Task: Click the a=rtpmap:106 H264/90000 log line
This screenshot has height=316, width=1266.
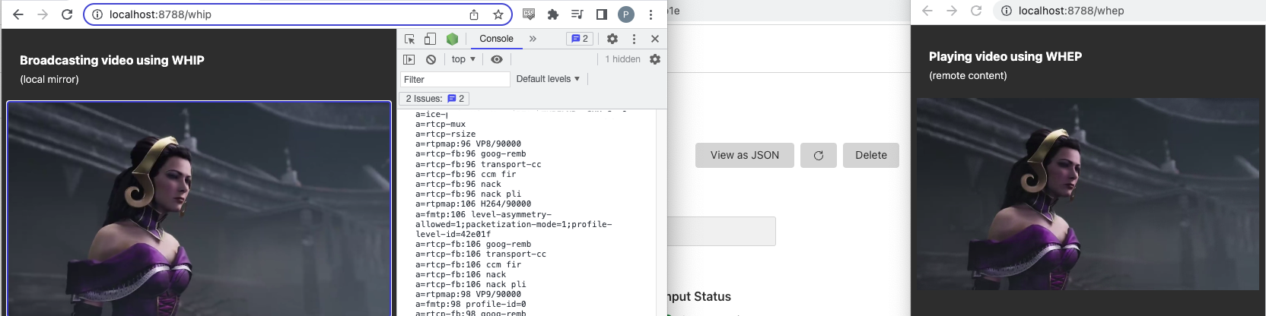Action: click(x=473, y=204)
